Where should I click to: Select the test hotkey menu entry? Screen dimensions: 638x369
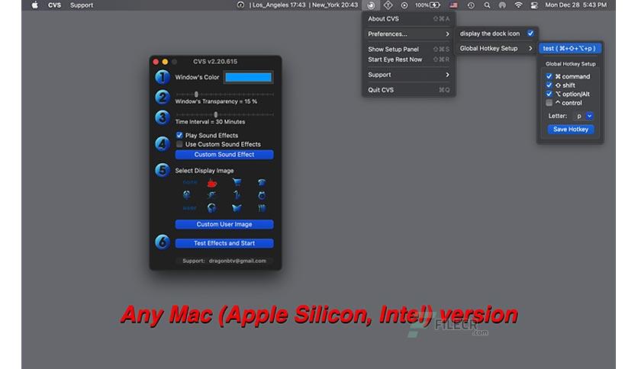pos(570,48)
